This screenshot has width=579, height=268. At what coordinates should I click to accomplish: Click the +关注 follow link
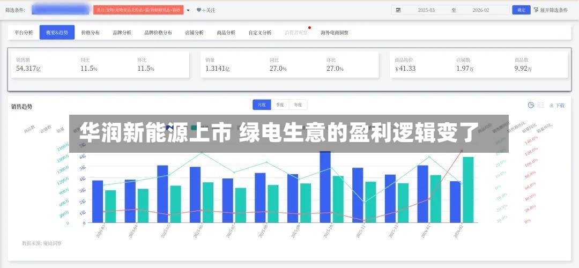pyautogui.click(x=208, y=10)
